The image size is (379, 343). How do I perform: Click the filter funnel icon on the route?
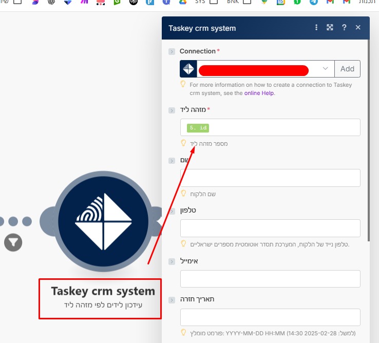coord(13,242)
